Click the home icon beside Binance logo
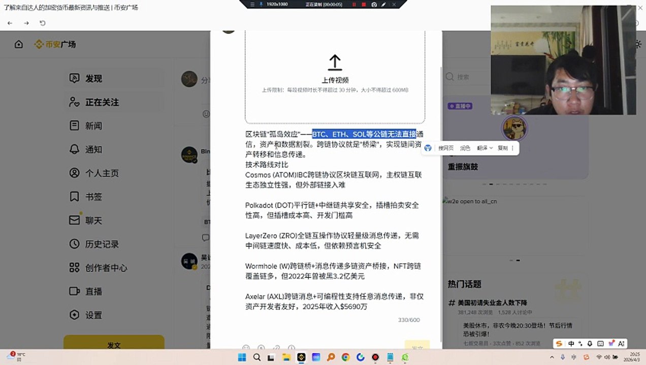Viewport: 646px width, 365px height. click(19, 45)
